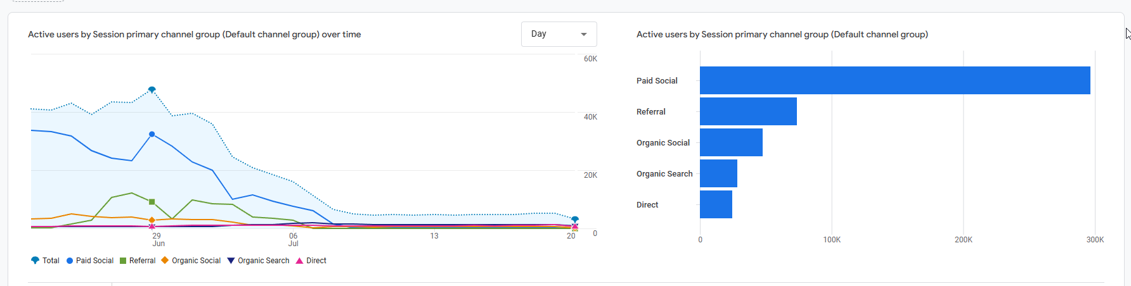Toggle the Total series in legend
This screenshot has height=286, width=1131.
(45, 261)
